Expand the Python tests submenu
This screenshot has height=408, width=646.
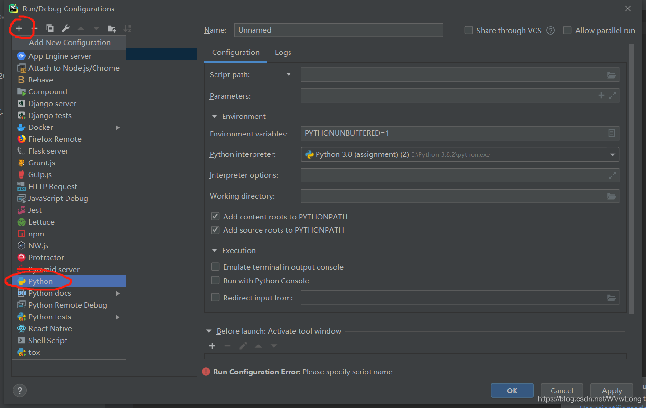pos(118,317)
